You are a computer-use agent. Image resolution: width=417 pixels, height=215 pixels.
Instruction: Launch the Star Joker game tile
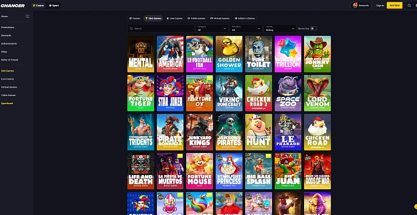click(x=170, y=93)
